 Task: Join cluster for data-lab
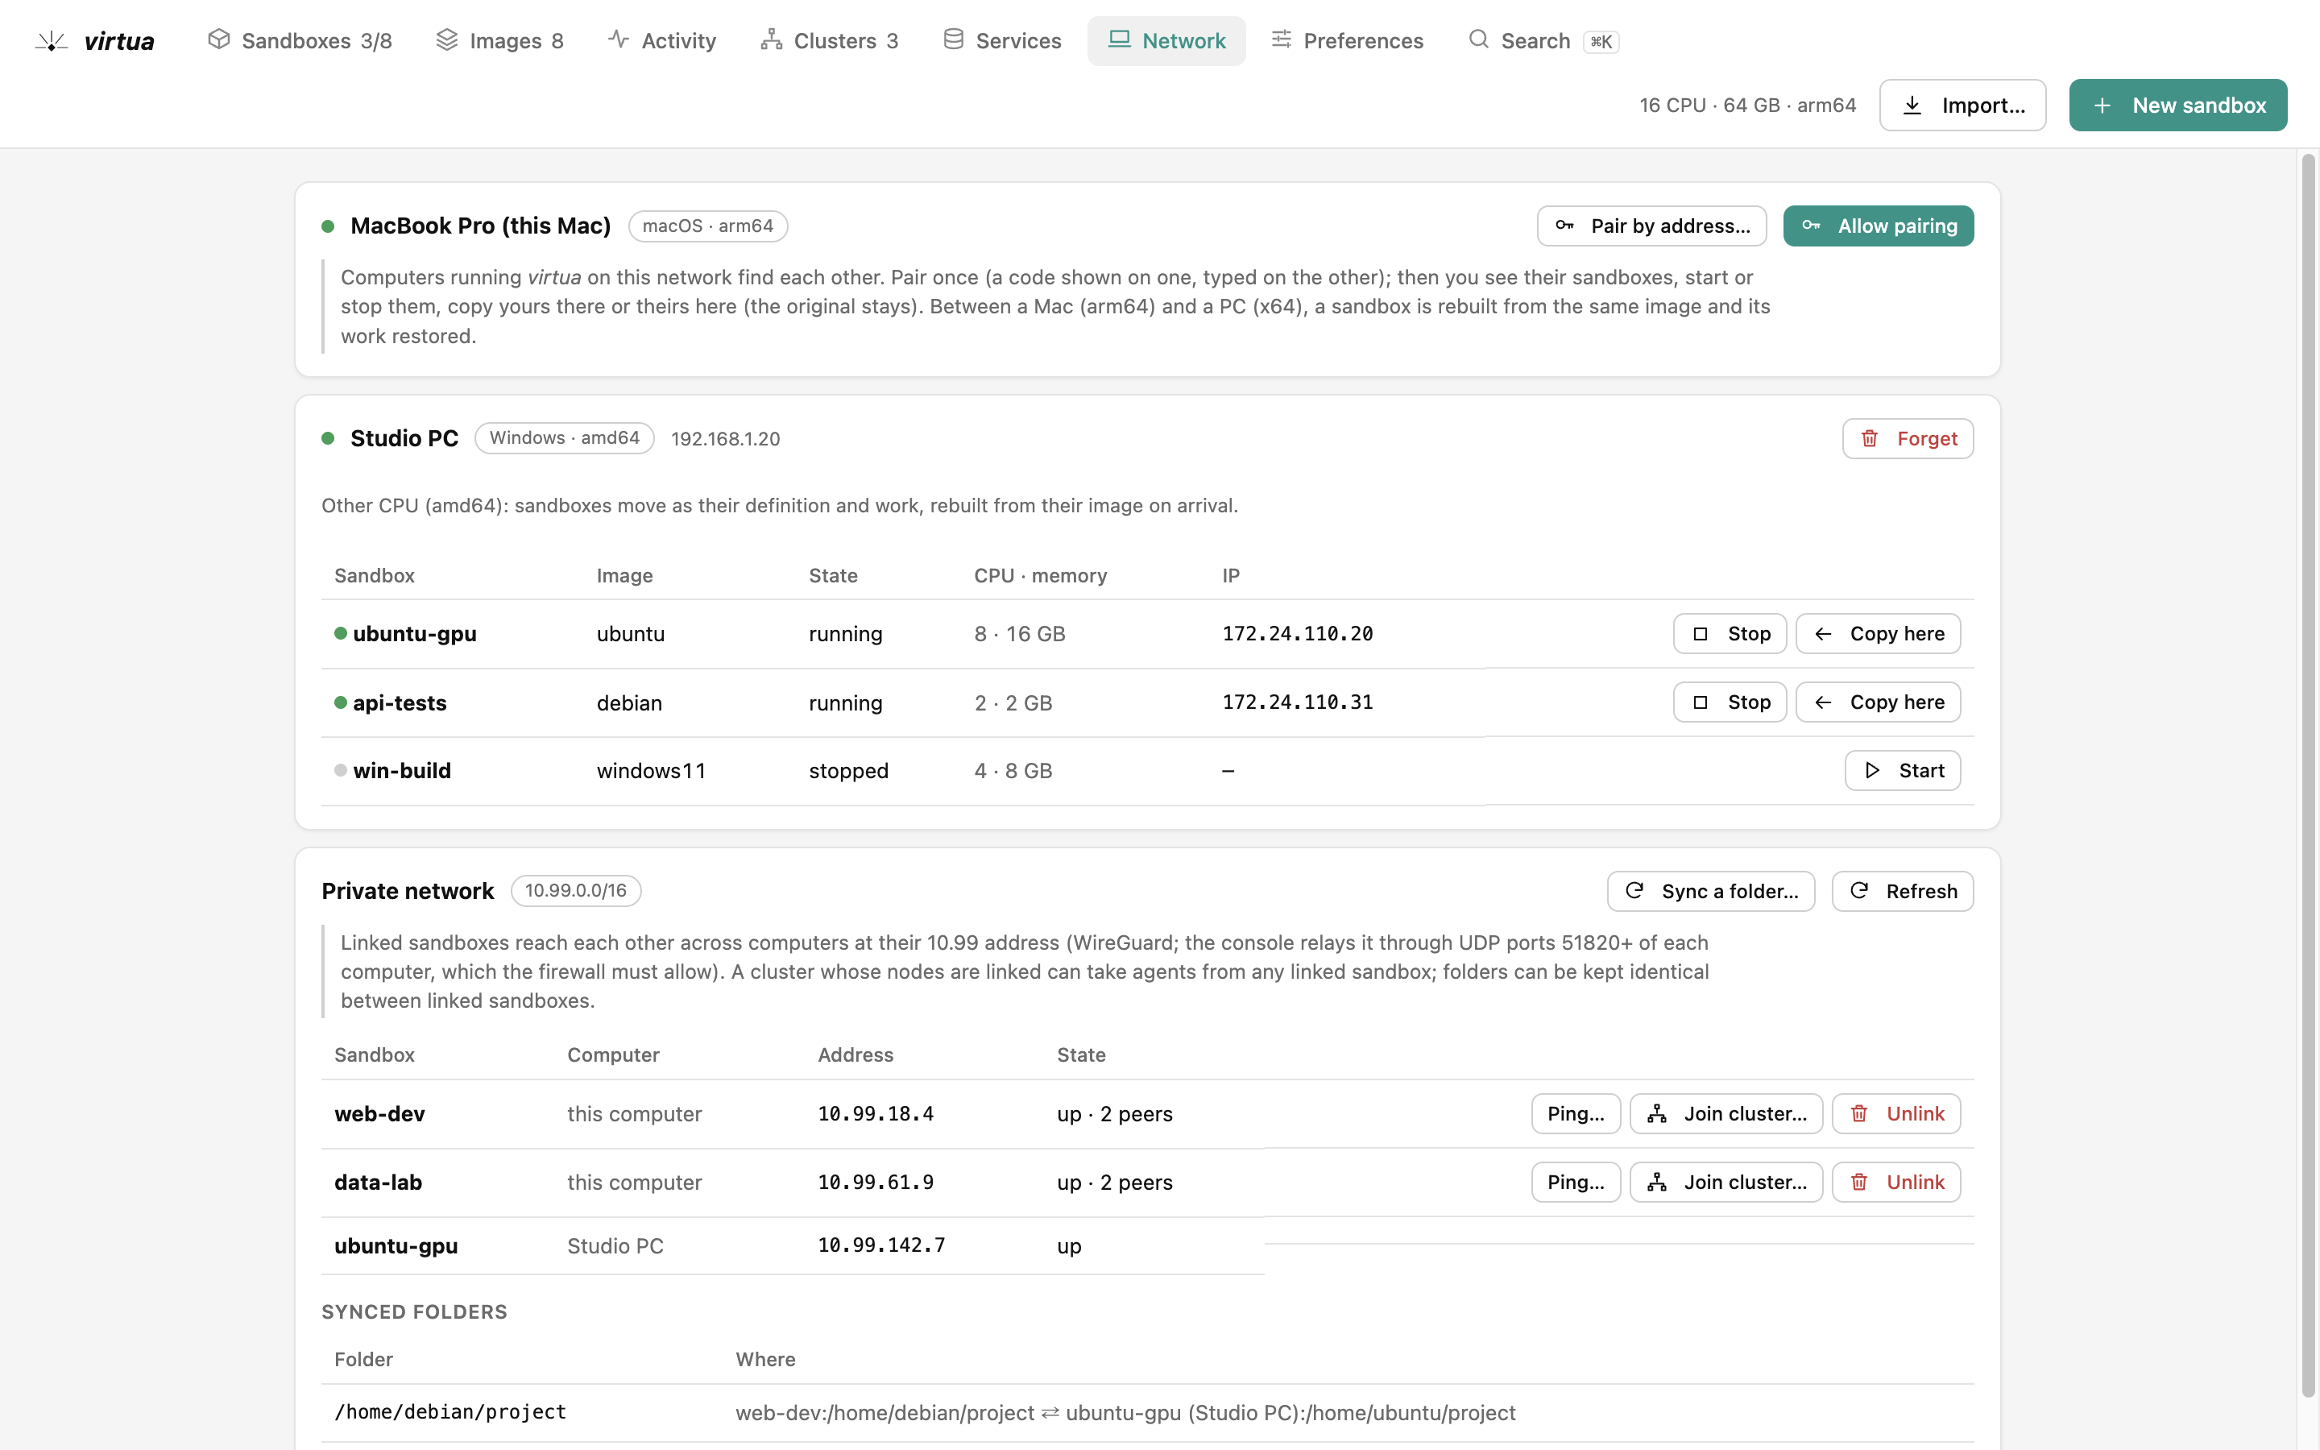pos(1725,1183)
